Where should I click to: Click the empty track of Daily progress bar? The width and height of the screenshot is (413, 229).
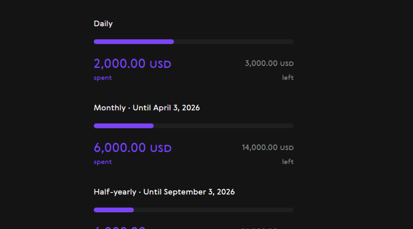click(x=234, y=42)
